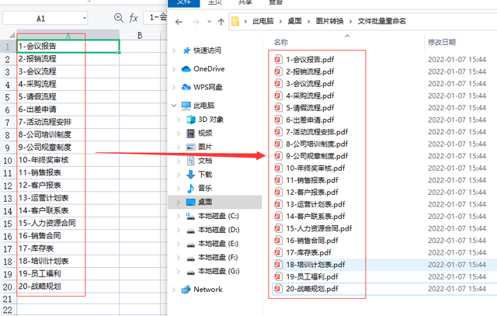Sort files by the 名称 column header
Viewport: 497px width, 316px height.
pyautogui.click(x=281, y=41)
